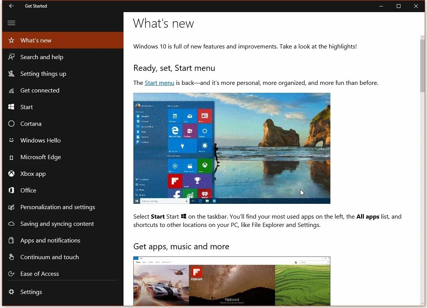This screenshot has width=427, height=308.
Task: Click the 'Get apps, music and more' heading
Action: pyautogui.click(x=181, y=247)
